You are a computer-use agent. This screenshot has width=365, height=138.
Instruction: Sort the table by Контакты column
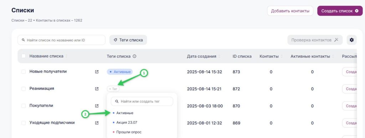point(282,56)
